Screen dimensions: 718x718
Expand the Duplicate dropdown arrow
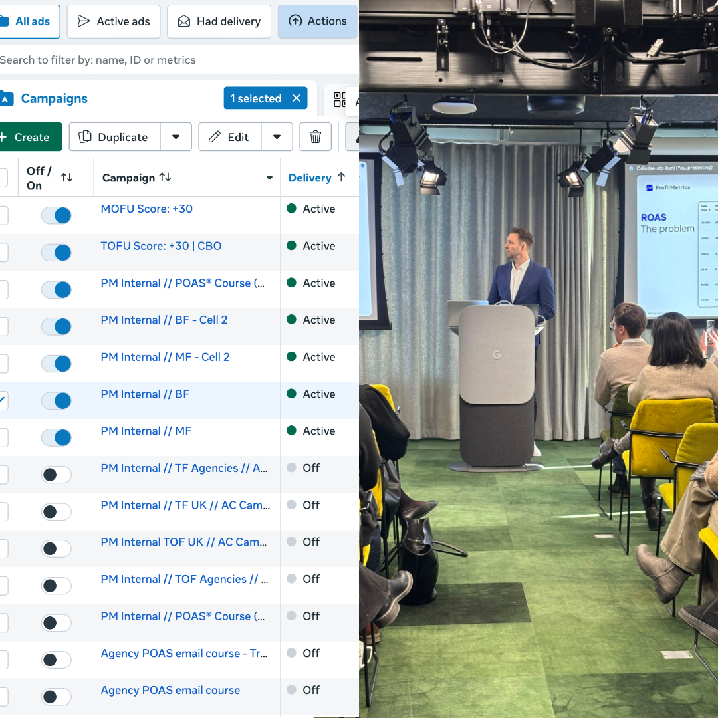pyautogui.click(x=176, y=137)
